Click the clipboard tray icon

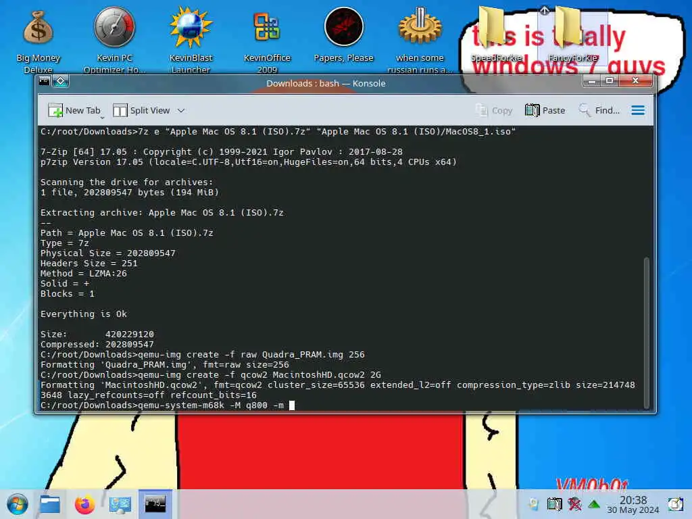554,504
